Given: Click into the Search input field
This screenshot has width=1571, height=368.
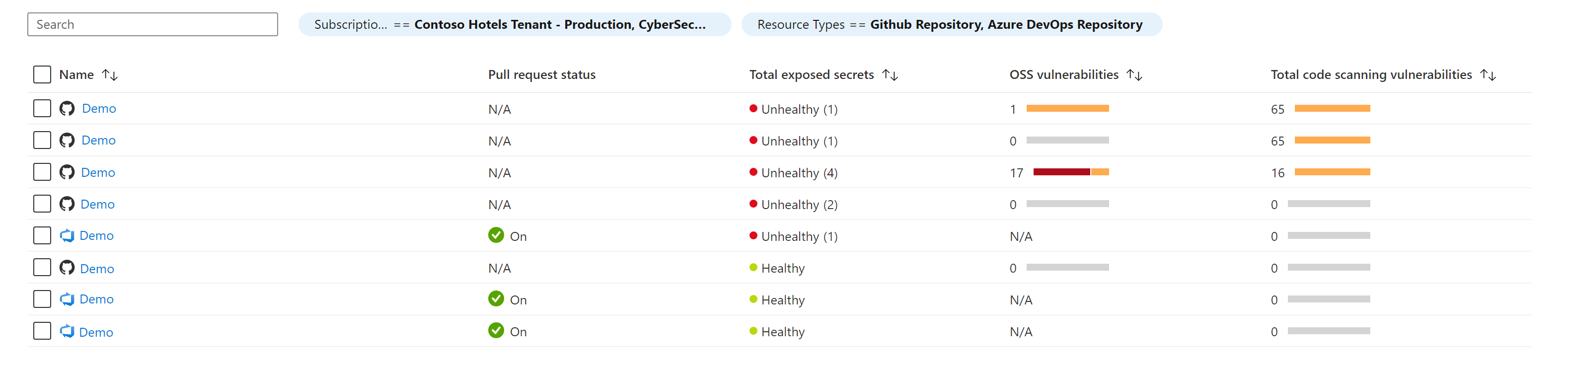Looking at the screenshot, I should pos(152,24).
